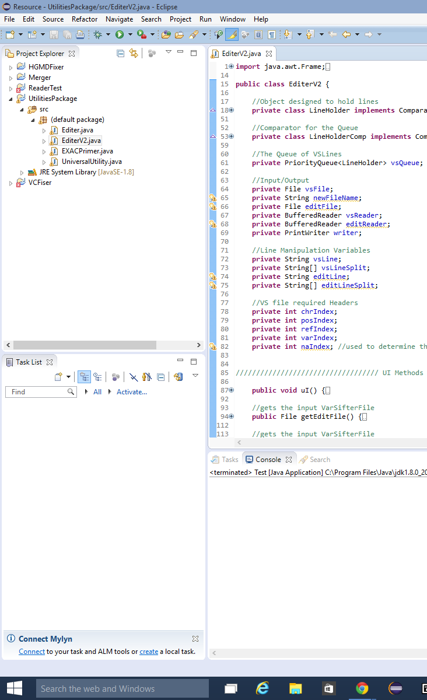Select EXACPrimer.java file
This screenshot has width=427, height=700.
(x=82, y=151)
